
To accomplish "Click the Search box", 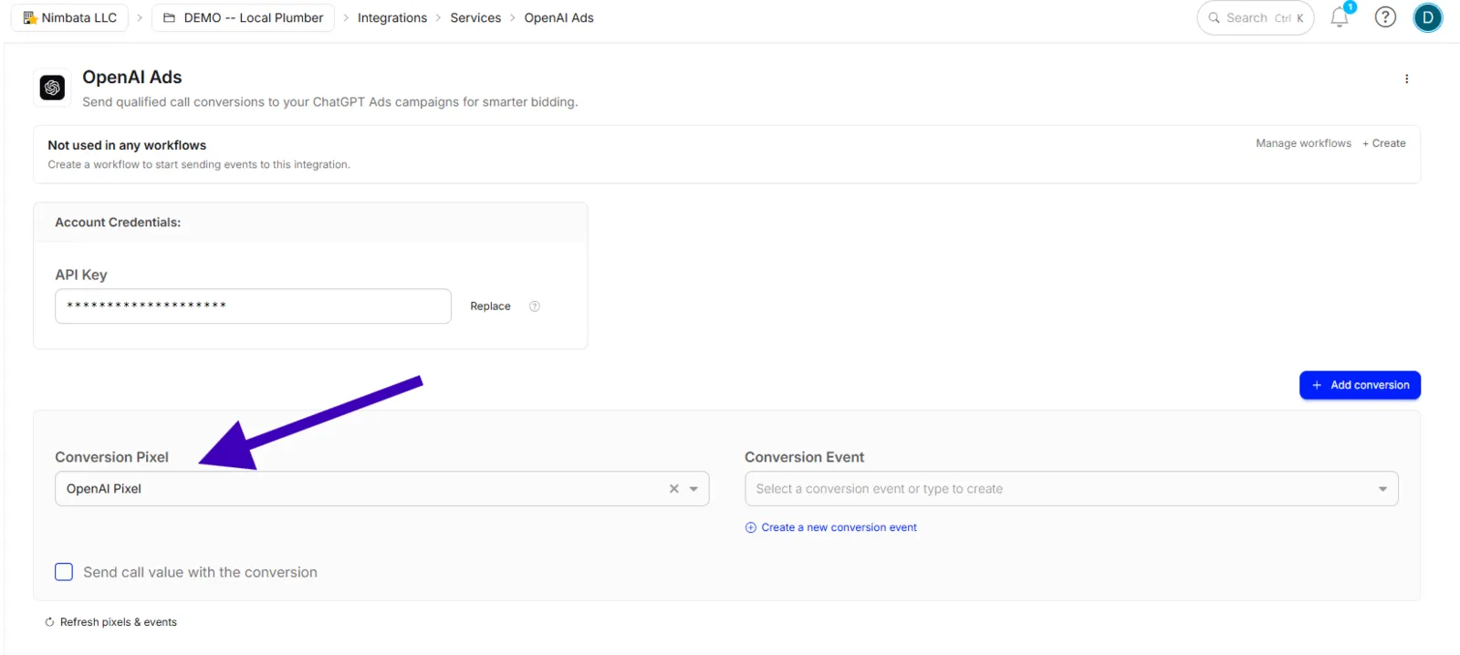I will [x=1255, y=17].
